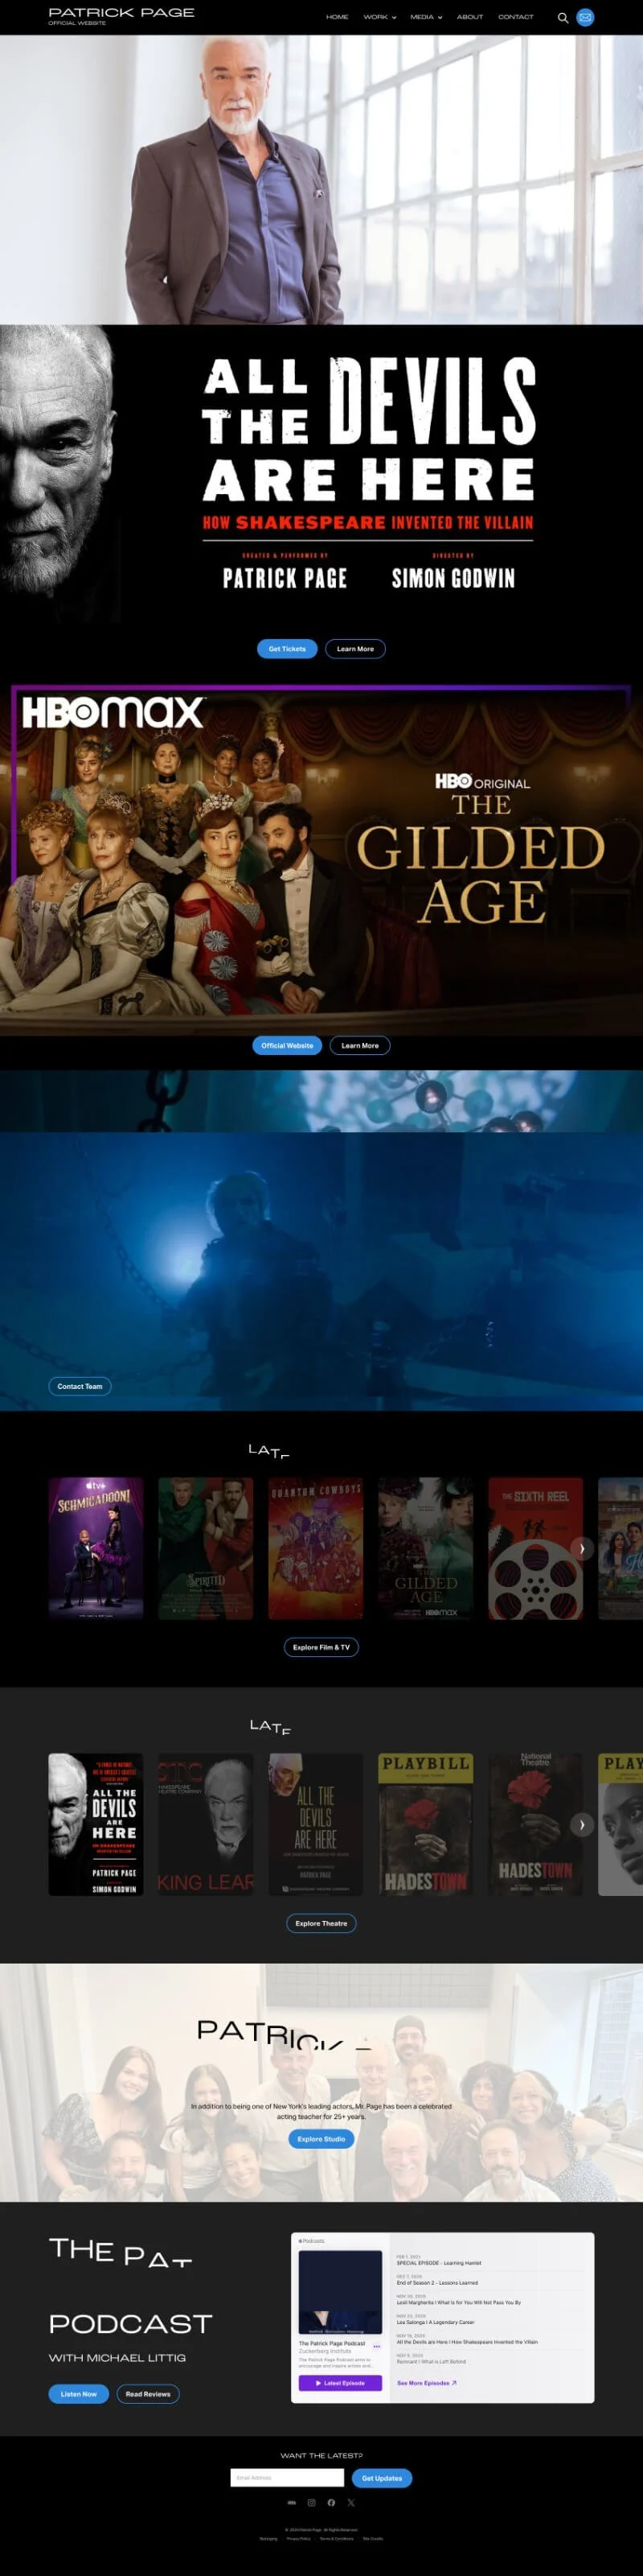Click the HBO Max Gilded Age banner image

pyautogui.click(x=321, y=859)
